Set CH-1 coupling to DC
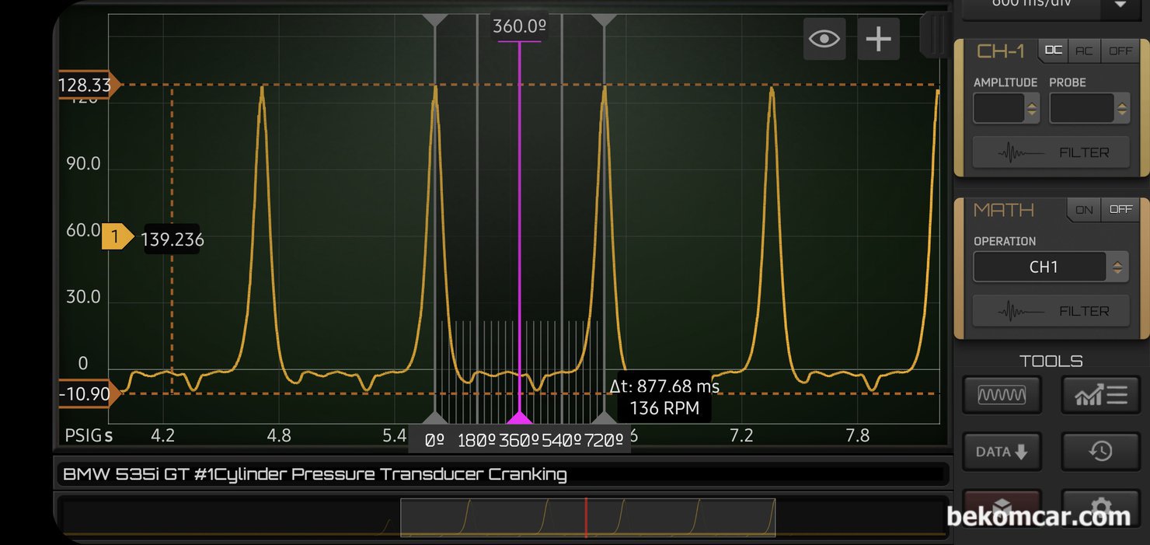 (x=1053, y=51)
